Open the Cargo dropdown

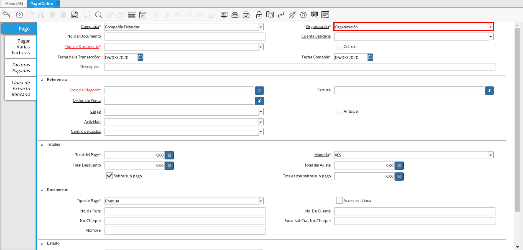[x=261, y=111]
